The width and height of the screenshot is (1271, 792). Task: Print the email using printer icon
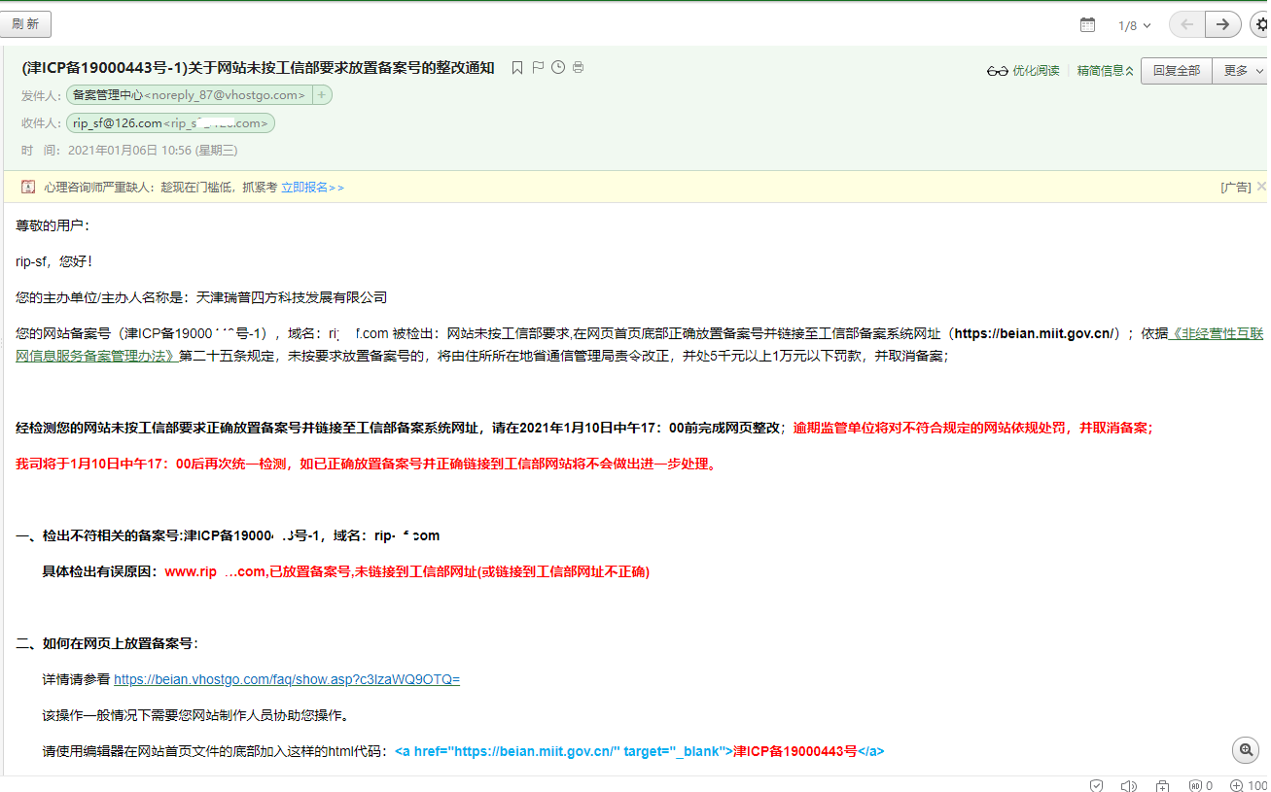click(x=579, y=68)
